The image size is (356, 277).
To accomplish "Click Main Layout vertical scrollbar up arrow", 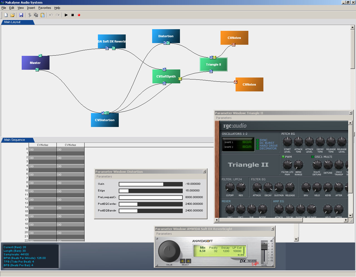I will point(353,27).
